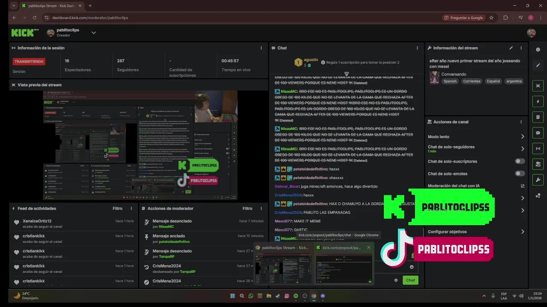The width and height of the screenshot is (547, 307).
Task: Open Acciones de moderador options menu
Action: (x=261, y=209)
